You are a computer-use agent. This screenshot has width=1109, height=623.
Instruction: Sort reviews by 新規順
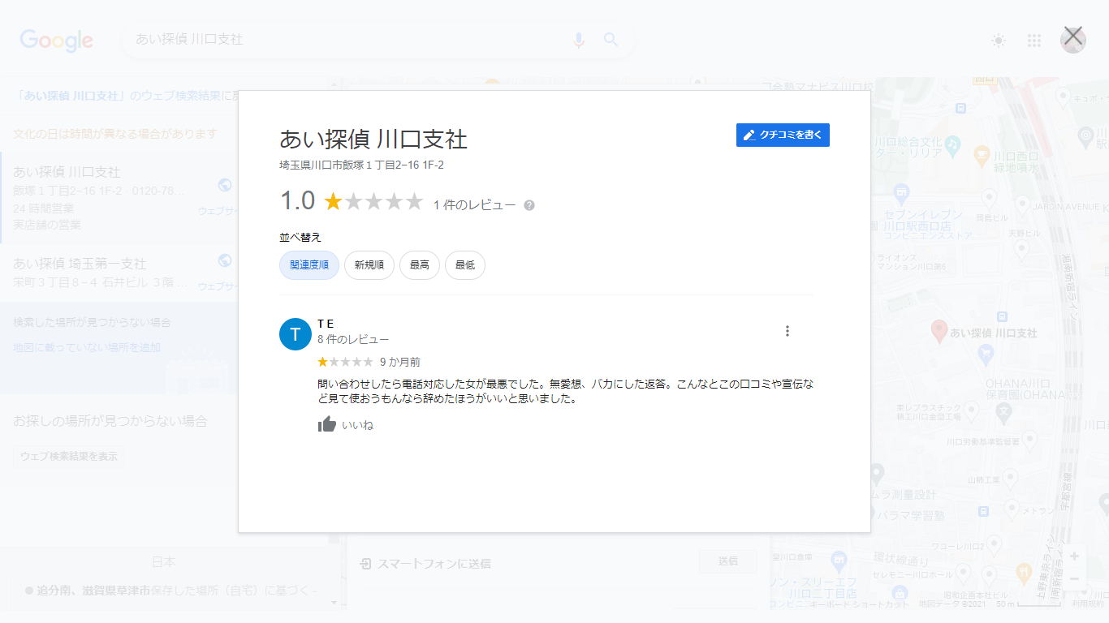pos(369,265)
